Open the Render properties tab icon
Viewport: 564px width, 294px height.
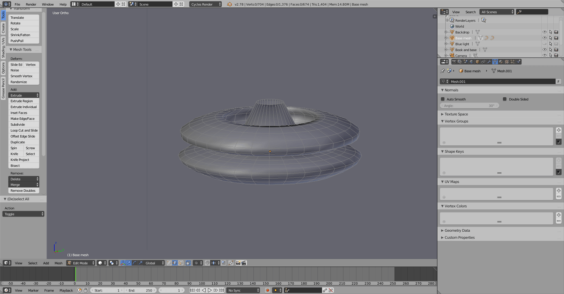(454, 61)
